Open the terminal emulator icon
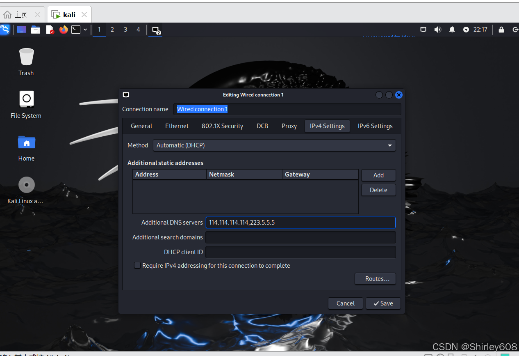Screen dimensions: 519x356 click(x=76, y=30)
